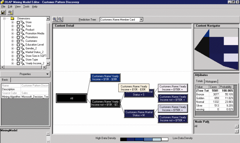
Task: Click the white low data density swatch
Action: click(164, 139)
